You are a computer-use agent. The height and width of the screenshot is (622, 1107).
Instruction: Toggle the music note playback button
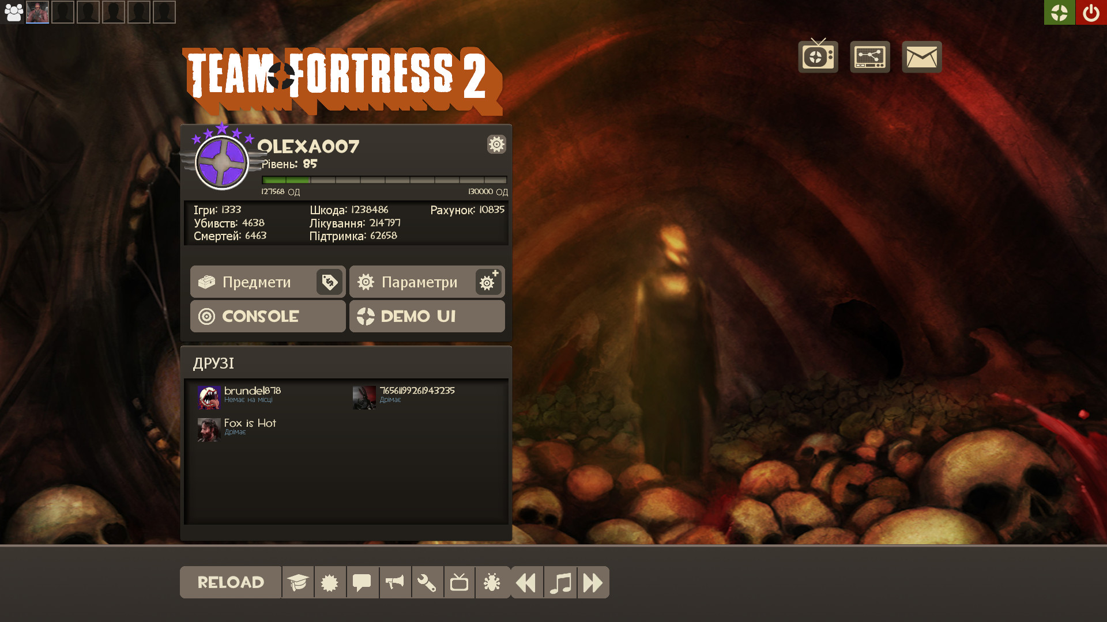coord(560,582)
